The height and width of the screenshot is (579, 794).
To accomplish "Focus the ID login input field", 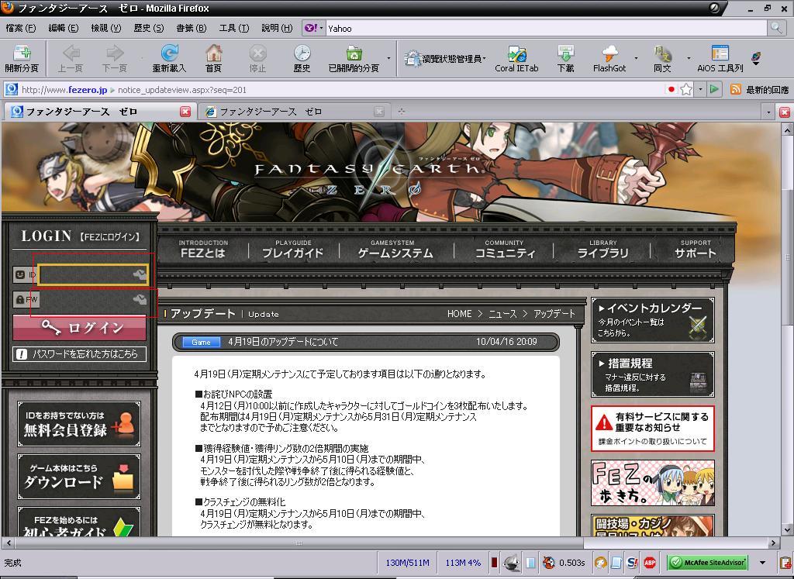I will coord(94,275).
